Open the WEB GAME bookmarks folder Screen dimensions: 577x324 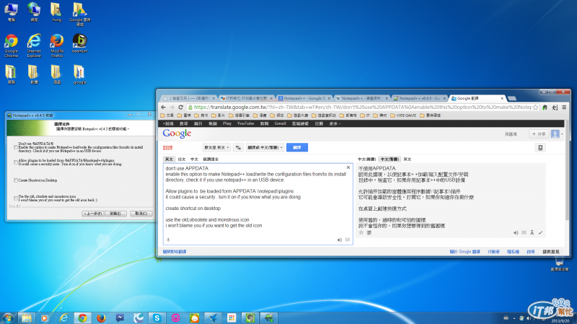pyautogui.click(x=403, y=115)
